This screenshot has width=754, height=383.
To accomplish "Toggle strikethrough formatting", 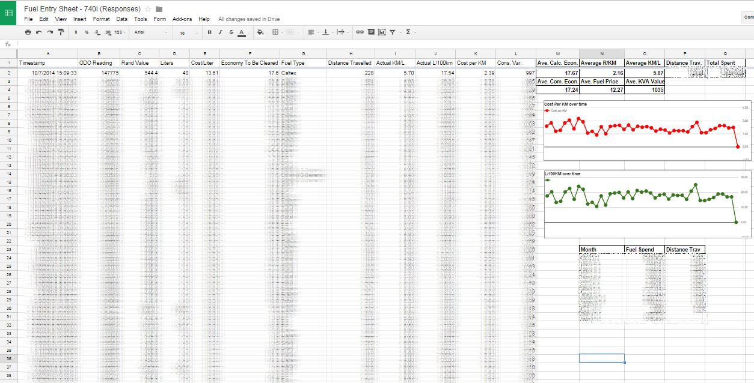I will (x=231, y=32).
